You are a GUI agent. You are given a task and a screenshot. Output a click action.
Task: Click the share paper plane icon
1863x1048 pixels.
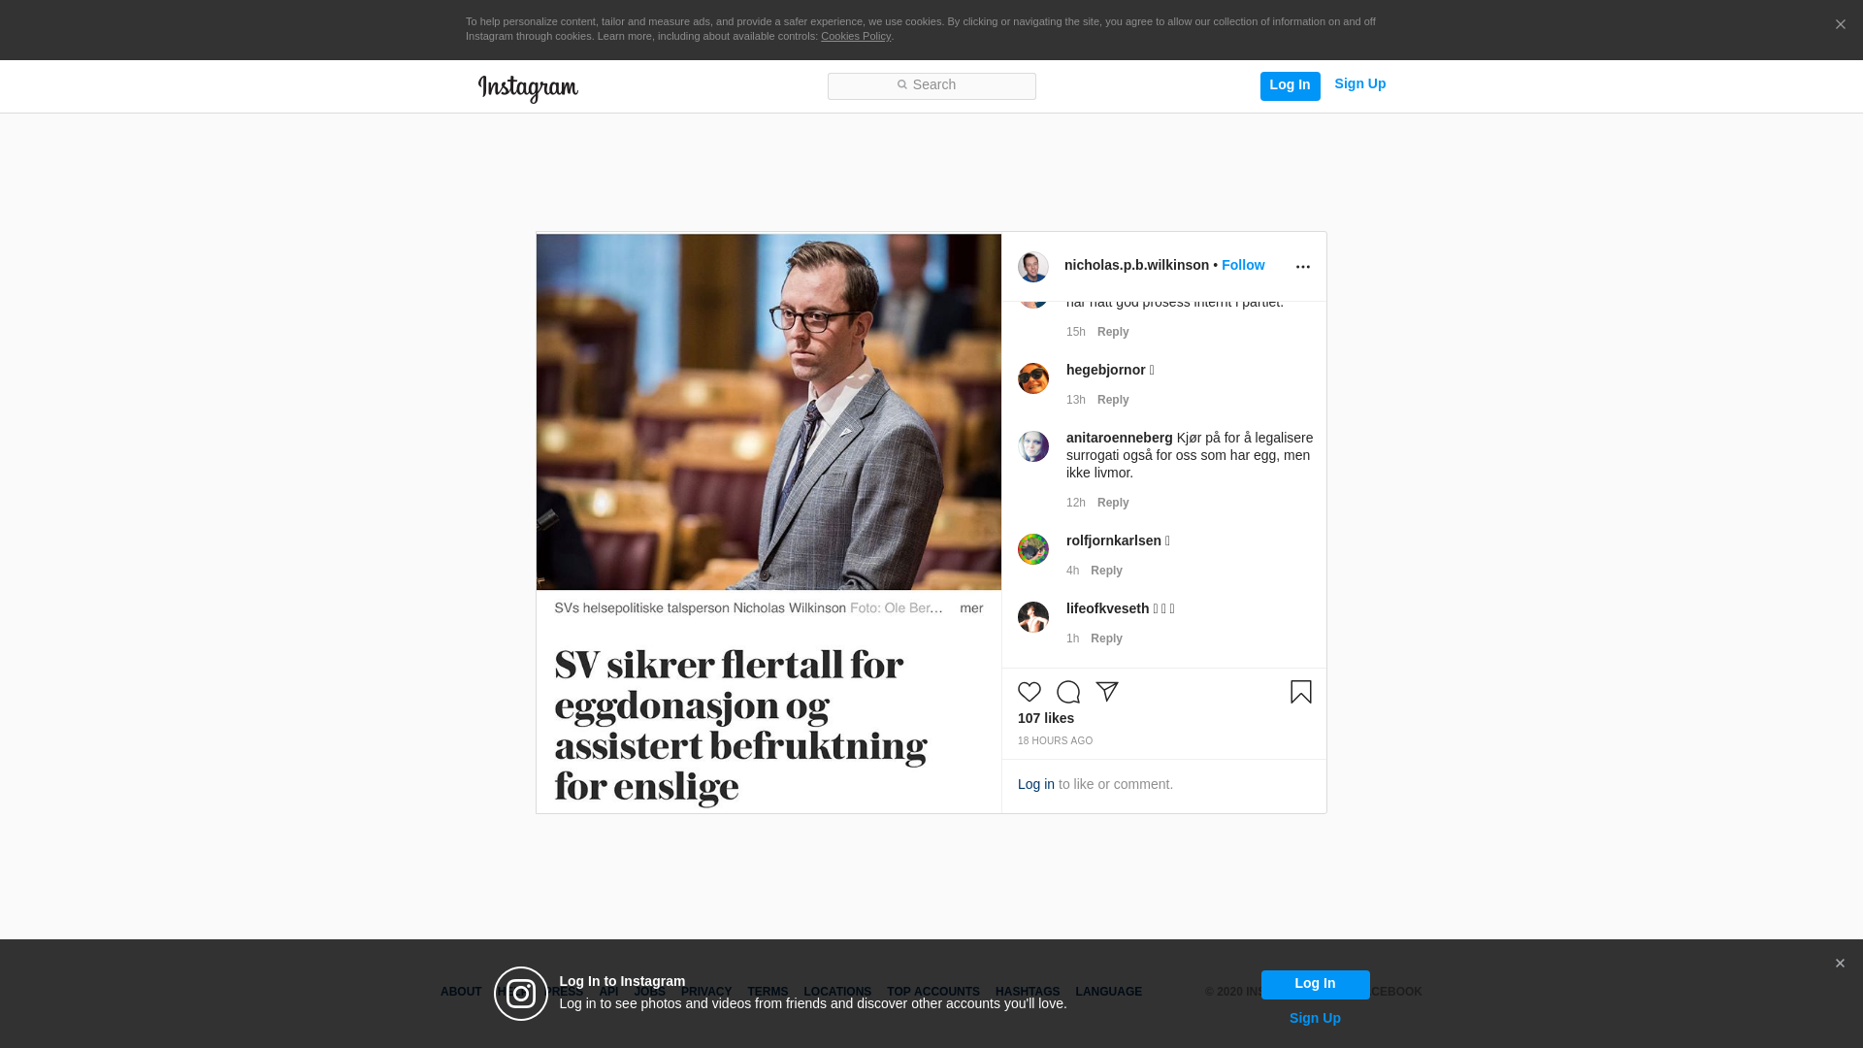click(x=1107, y=692)
